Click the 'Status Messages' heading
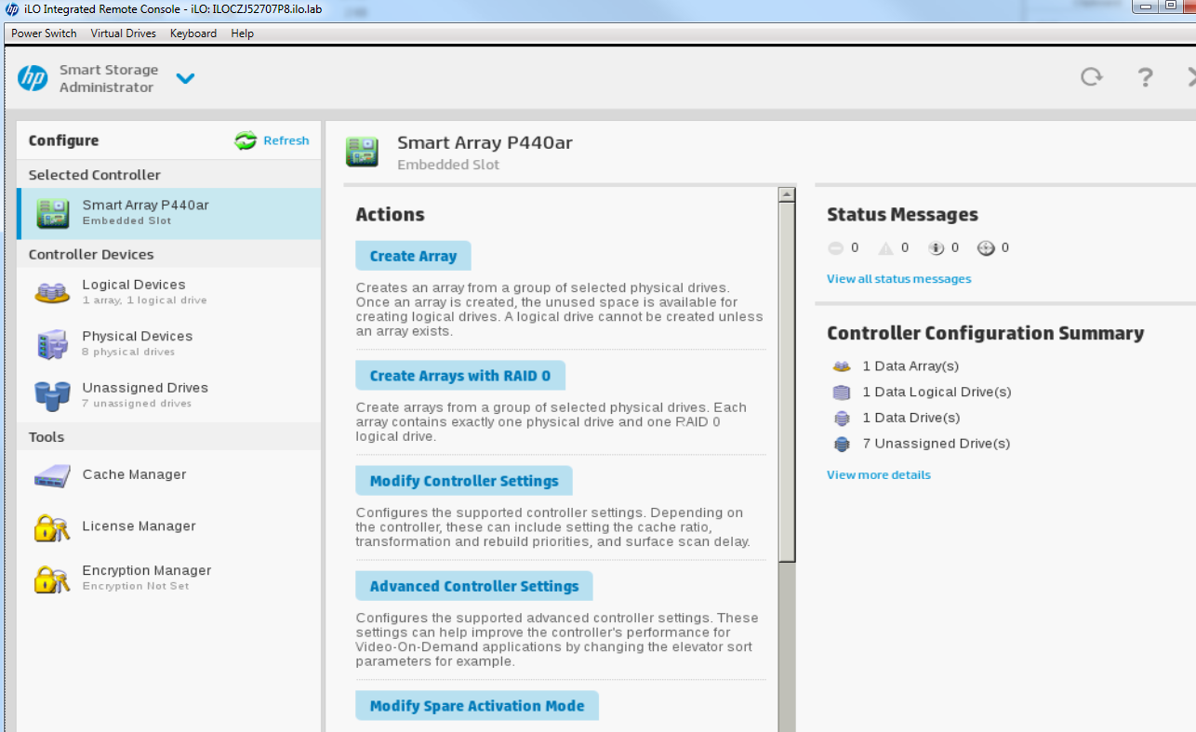The image size is (1196, 732). click(902, 215)
